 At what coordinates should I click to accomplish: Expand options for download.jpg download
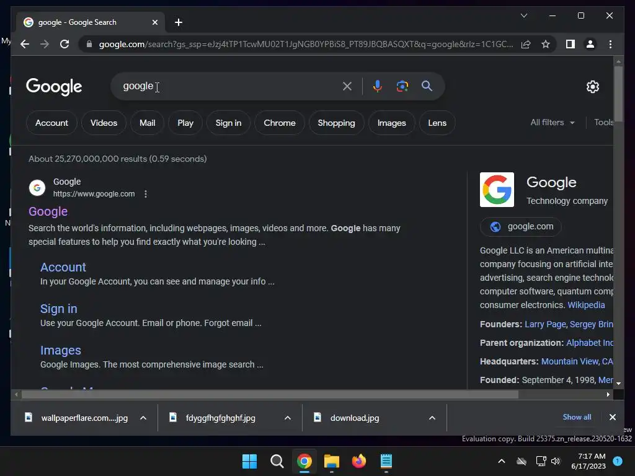[432, 418]
